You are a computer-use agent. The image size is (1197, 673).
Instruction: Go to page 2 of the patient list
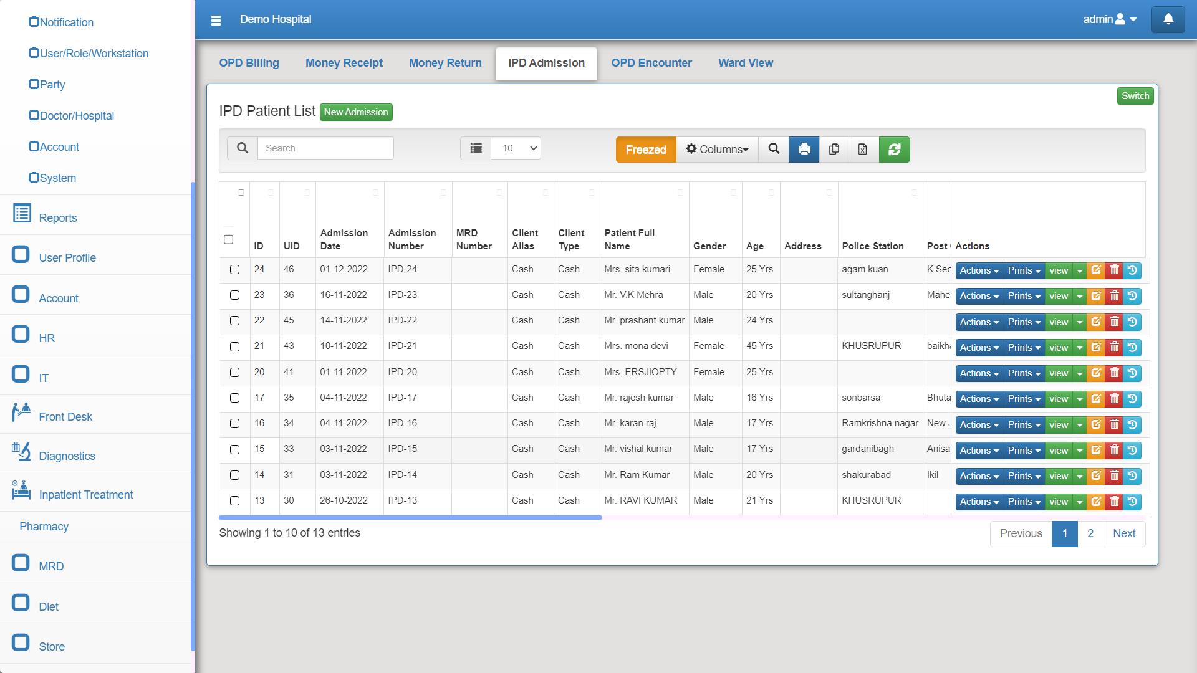[1090, 533]
